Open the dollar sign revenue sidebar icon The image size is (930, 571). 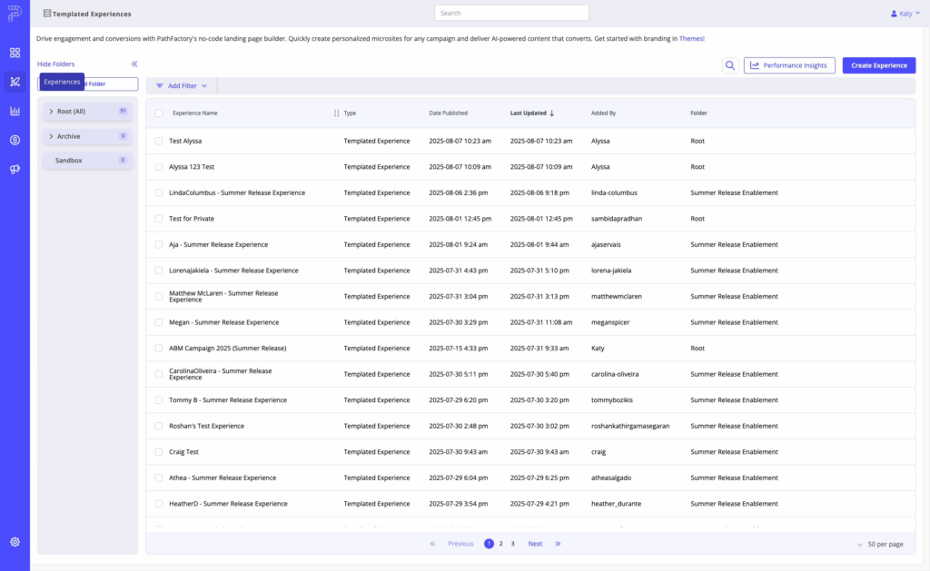tap(15, 140)
